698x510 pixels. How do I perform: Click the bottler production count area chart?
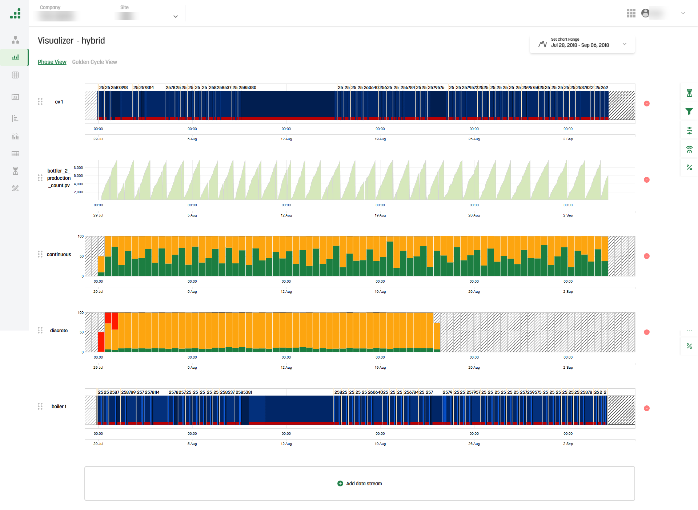(x=360, y=180)
